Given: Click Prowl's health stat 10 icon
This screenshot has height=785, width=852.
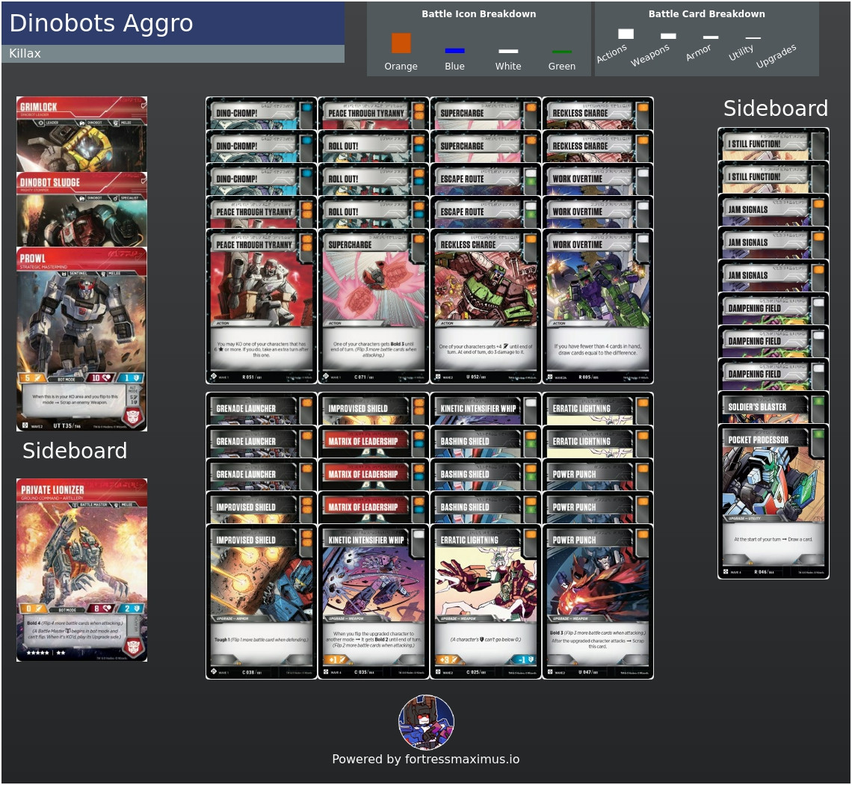Looking at the screenshot, I should coord(100,378).
